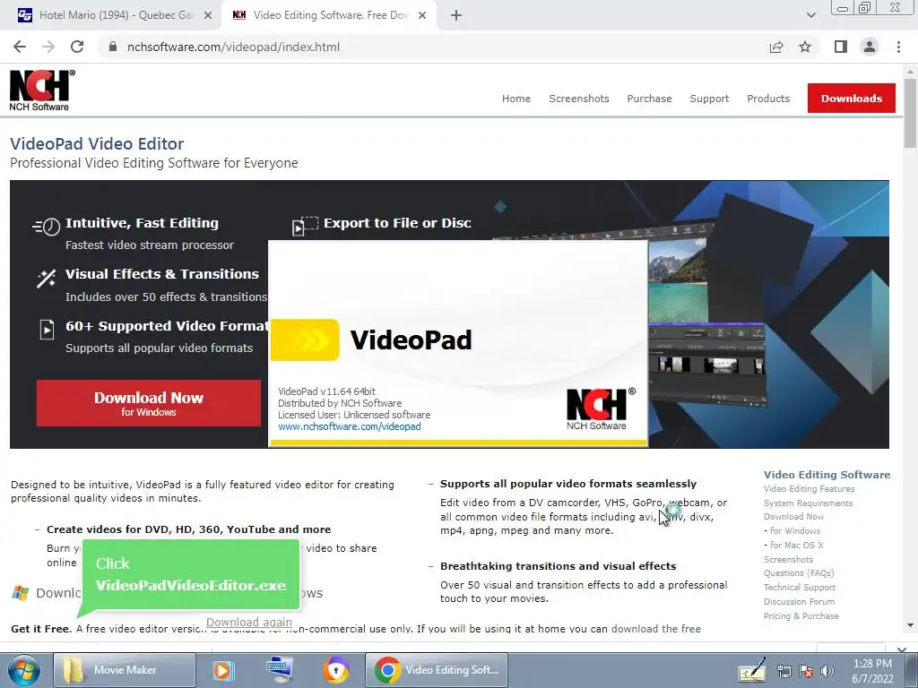Open Pricing & Purchase sidebar link
The height and width of the screenshot is (688, 918).
(x=801, y=616)
